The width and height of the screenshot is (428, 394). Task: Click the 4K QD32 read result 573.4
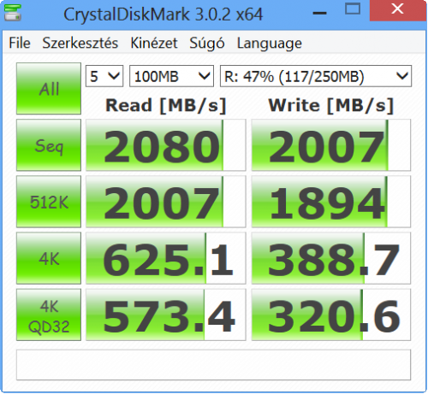tap(166, 315)
